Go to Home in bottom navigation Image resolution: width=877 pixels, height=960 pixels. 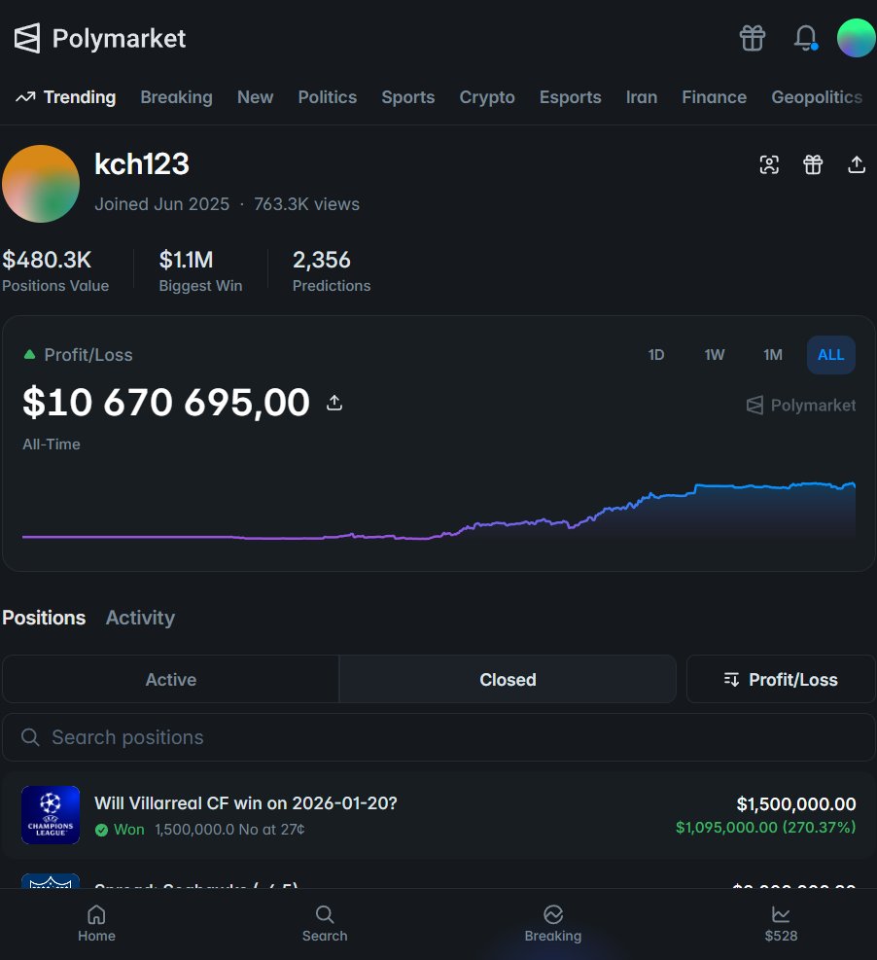click(x=96, y=924)
